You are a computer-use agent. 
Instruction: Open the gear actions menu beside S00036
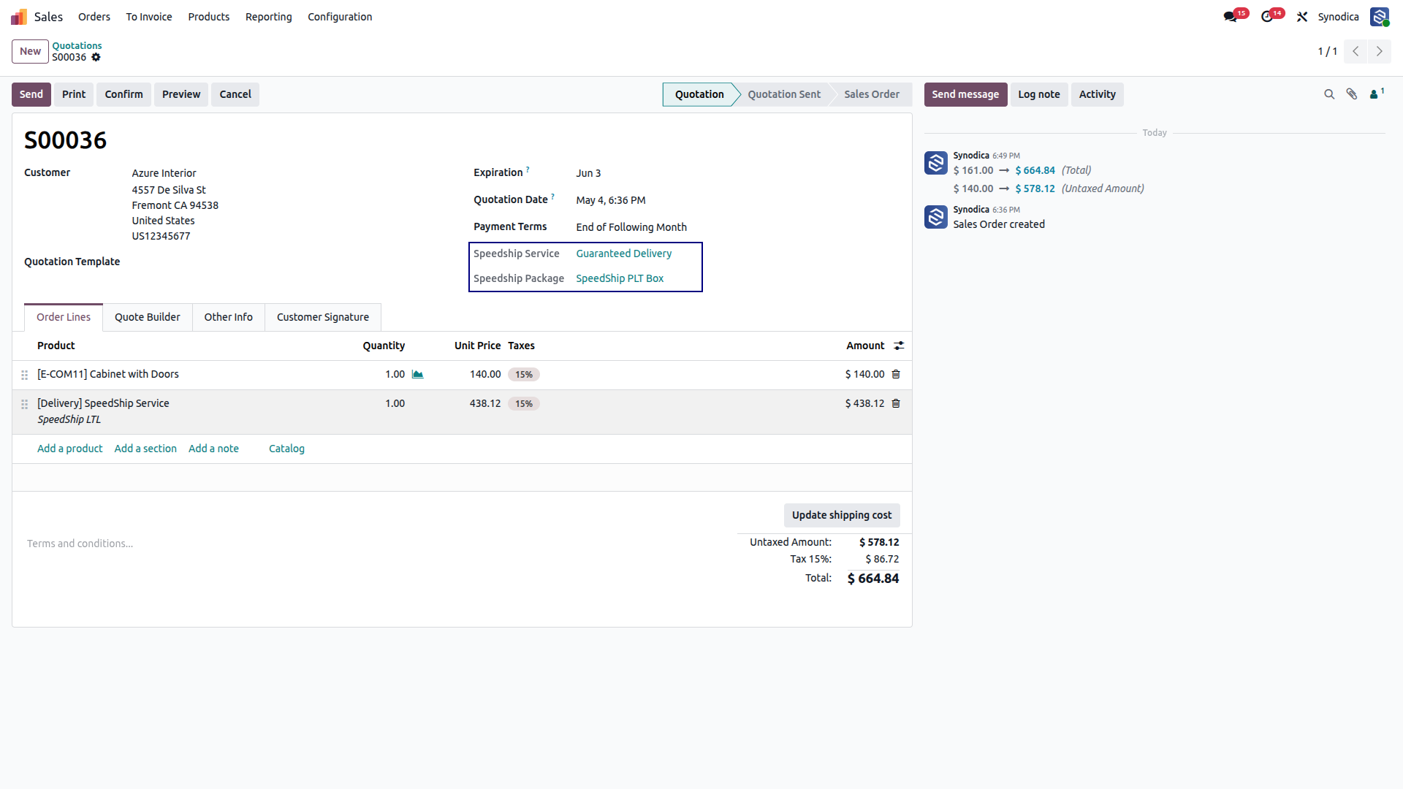(x=96, y=57)
